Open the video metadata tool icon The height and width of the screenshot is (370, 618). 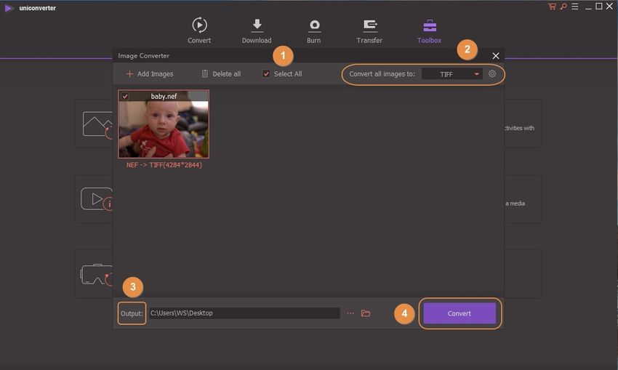coord(97,198)
